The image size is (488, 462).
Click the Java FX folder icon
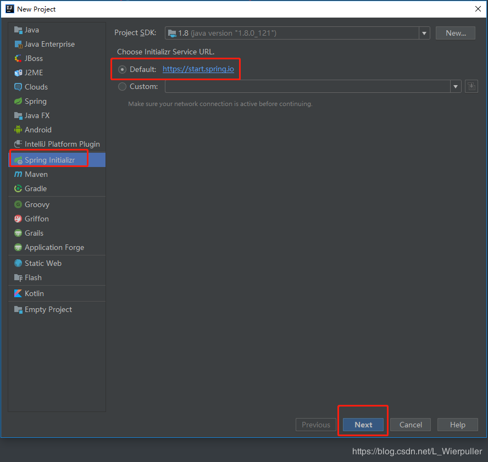[18, 116]
